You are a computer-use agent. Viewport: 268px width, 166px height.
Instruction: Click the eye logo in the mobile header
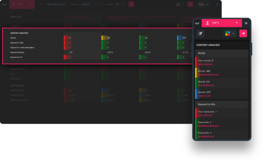point(197,23)
